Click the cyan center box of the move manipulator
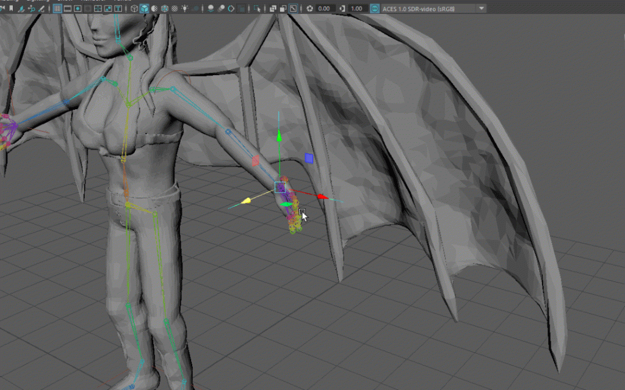 pos(280,187)
